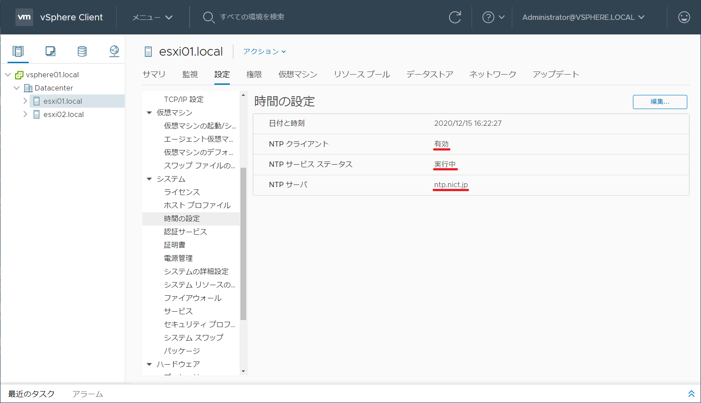
Task: Open the VMs and Templates inventory view
Action: pyautogui.click(x=50, y=51)
